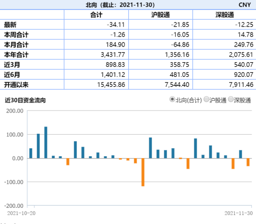Click the 200.00 y-axis label
This screenshot has width=256, height=224.
tap(15, 111)
